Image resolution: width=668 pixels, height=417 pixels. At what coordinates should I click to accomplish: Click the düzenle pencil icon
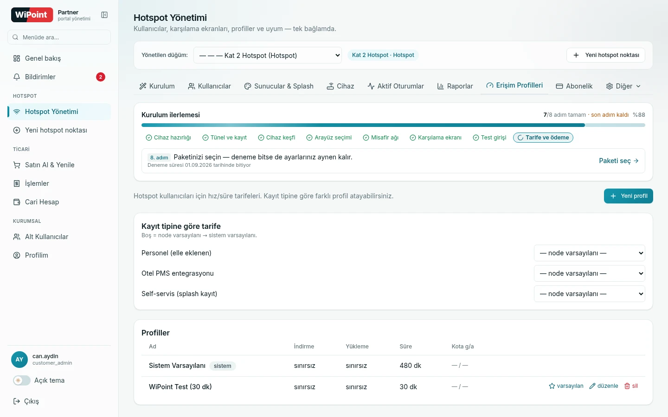click(x=592, y=386)
